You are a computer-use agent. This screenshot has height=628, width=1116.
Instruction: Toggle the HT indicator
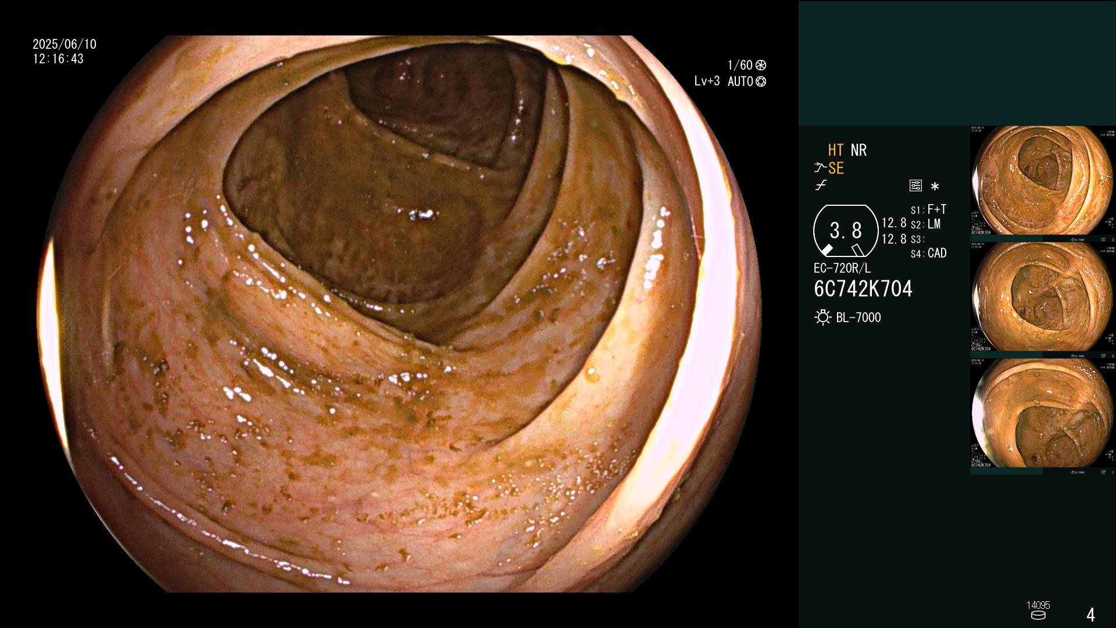click(x=836, y=151)
